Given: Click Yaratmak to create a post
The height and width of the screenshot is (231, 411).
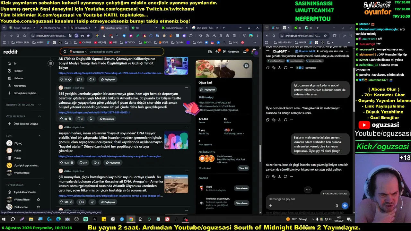Looking at the screenshot, I should pyautogui.click(x=231, y=51).
